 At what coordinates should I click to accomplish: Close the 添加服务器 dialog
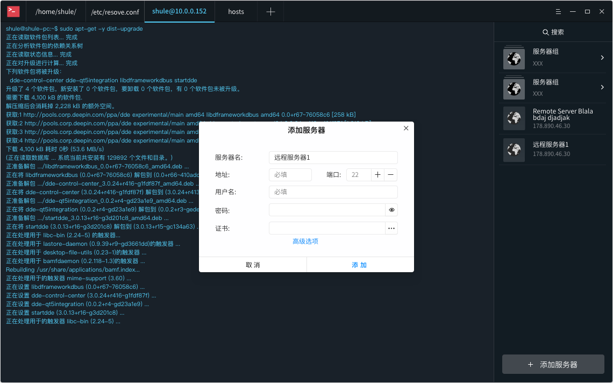(x=406, y=128)
